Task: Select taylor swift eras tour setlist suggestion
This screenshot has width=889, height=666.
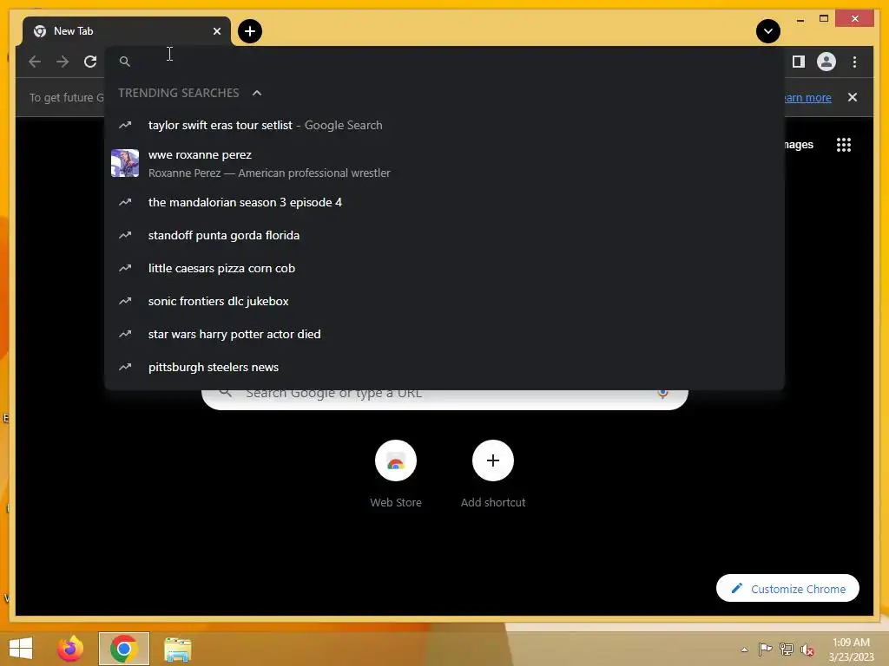Action: pos(444,125)
